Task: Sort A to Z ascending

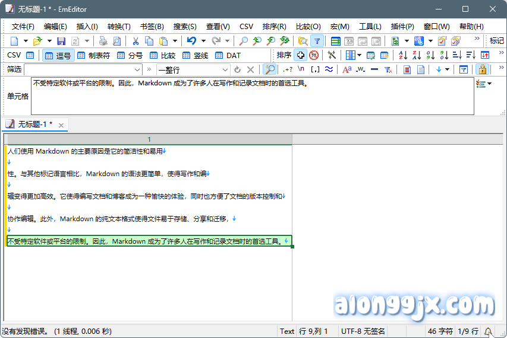Action: tap(403, 55)
